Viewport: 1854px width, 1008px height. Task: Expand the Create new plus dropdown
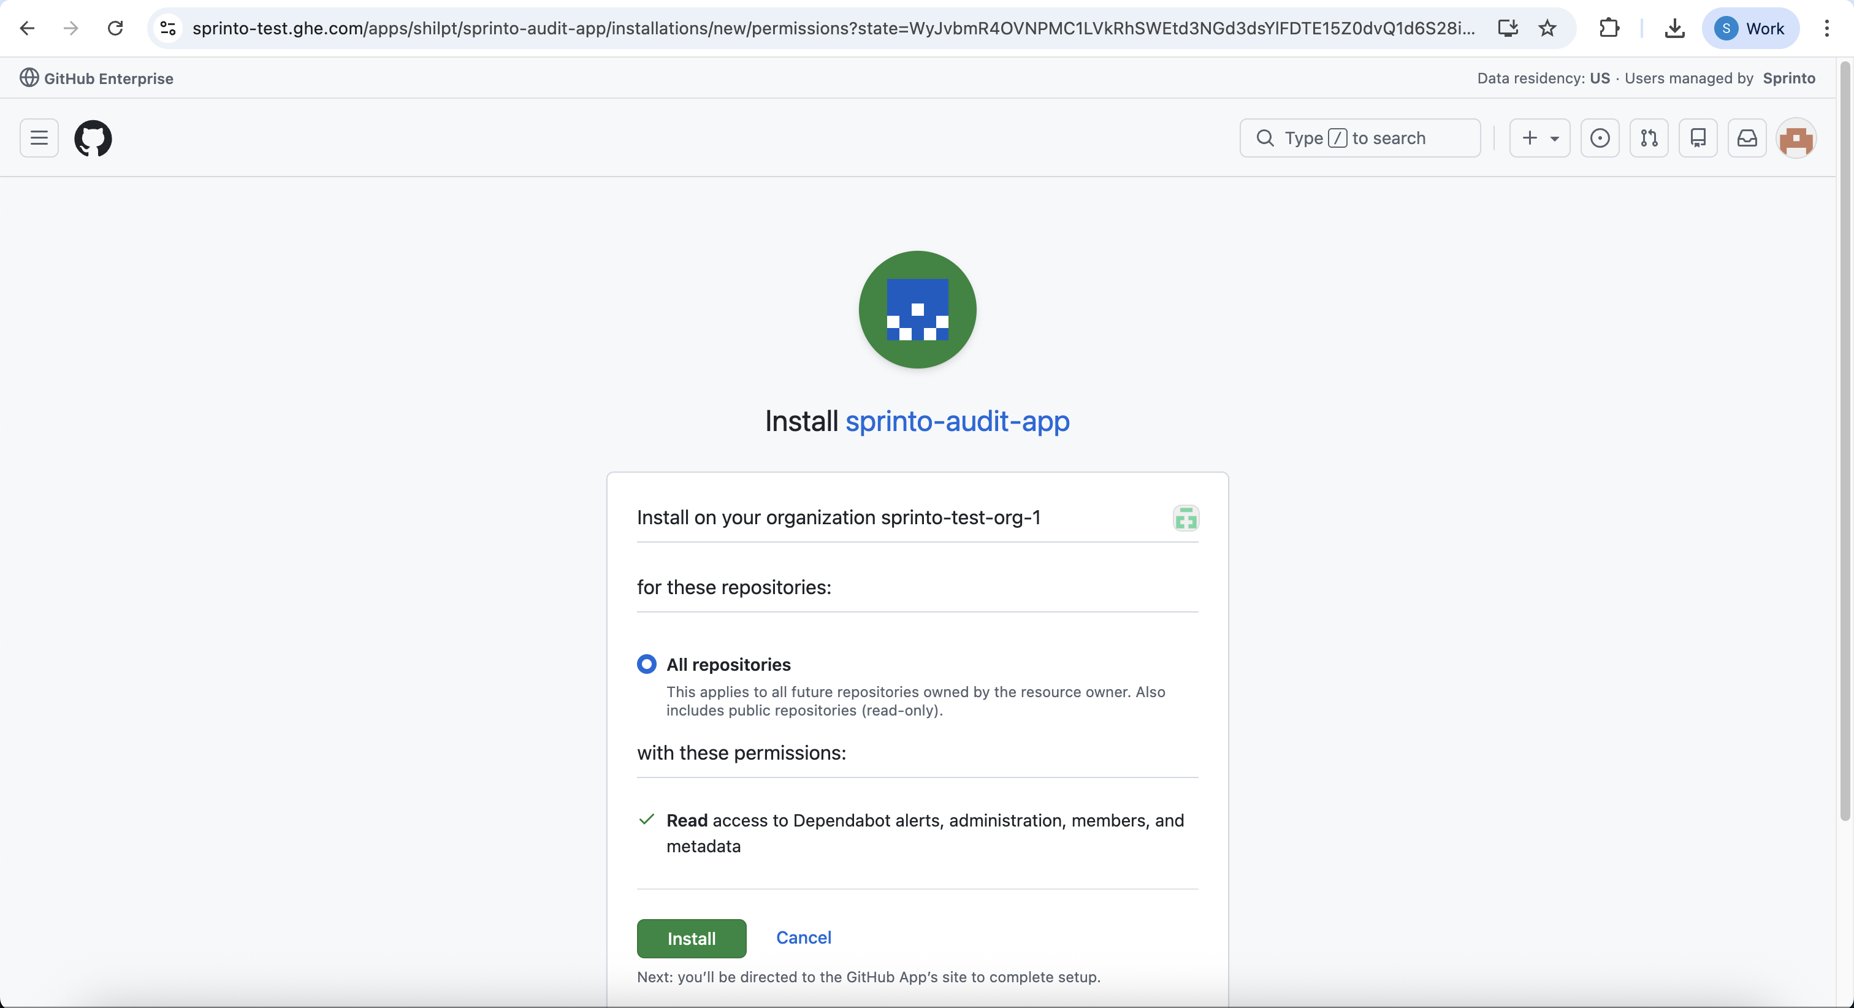tap(1539, 137)
